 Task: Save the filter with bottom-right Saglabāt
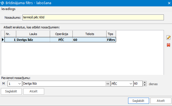coord(138,101)
